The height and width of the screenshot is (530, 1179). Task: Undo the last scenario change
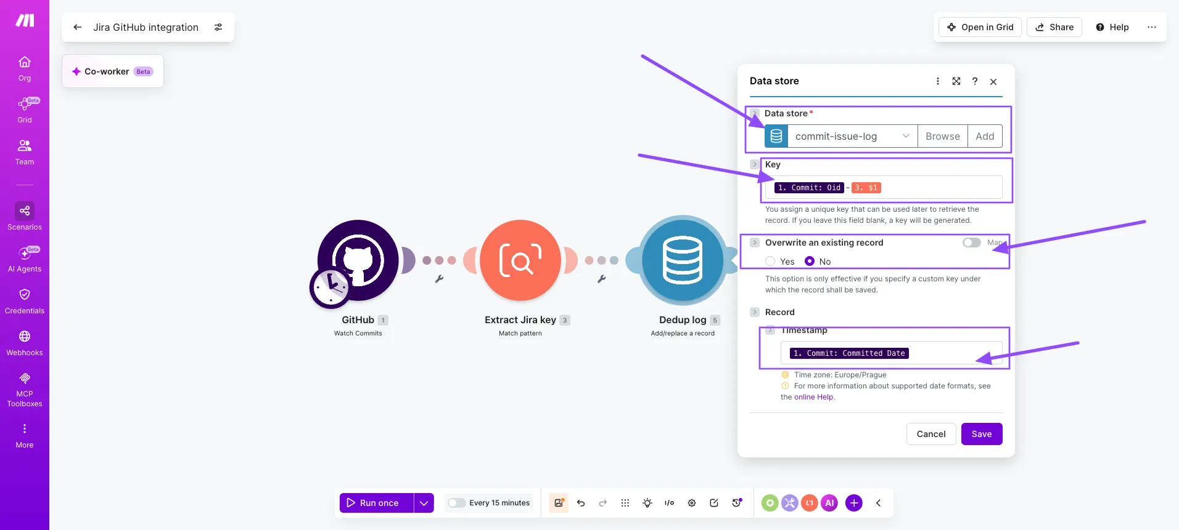[x=581, y=503]
